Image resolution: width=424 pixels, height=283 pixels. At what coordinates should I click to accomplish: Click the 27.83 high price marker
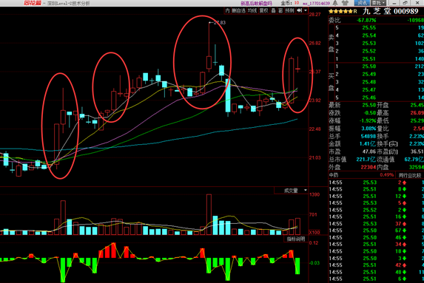click(x=219, y=23)
